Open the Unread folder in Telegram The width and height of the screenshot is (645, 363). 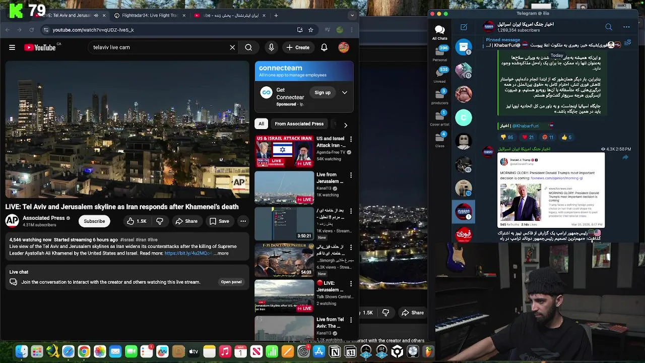[439, 75]
